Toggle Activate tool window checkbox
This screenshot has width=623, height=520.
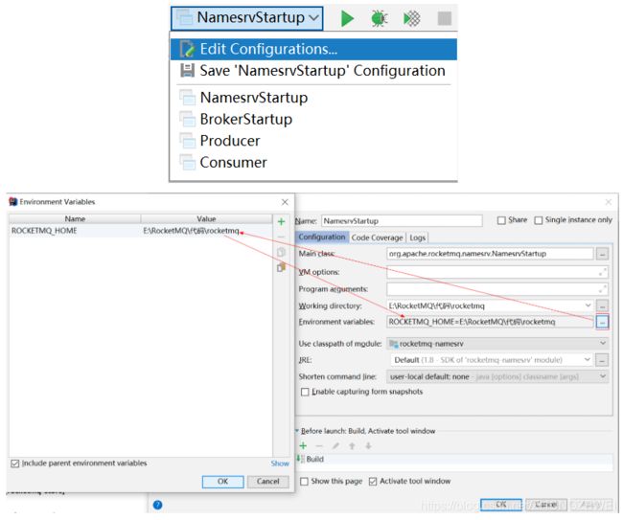tap(373, 482)
